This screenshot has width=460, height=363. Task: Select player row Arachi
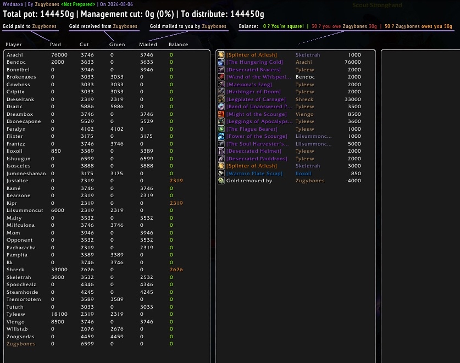point(107,55)
